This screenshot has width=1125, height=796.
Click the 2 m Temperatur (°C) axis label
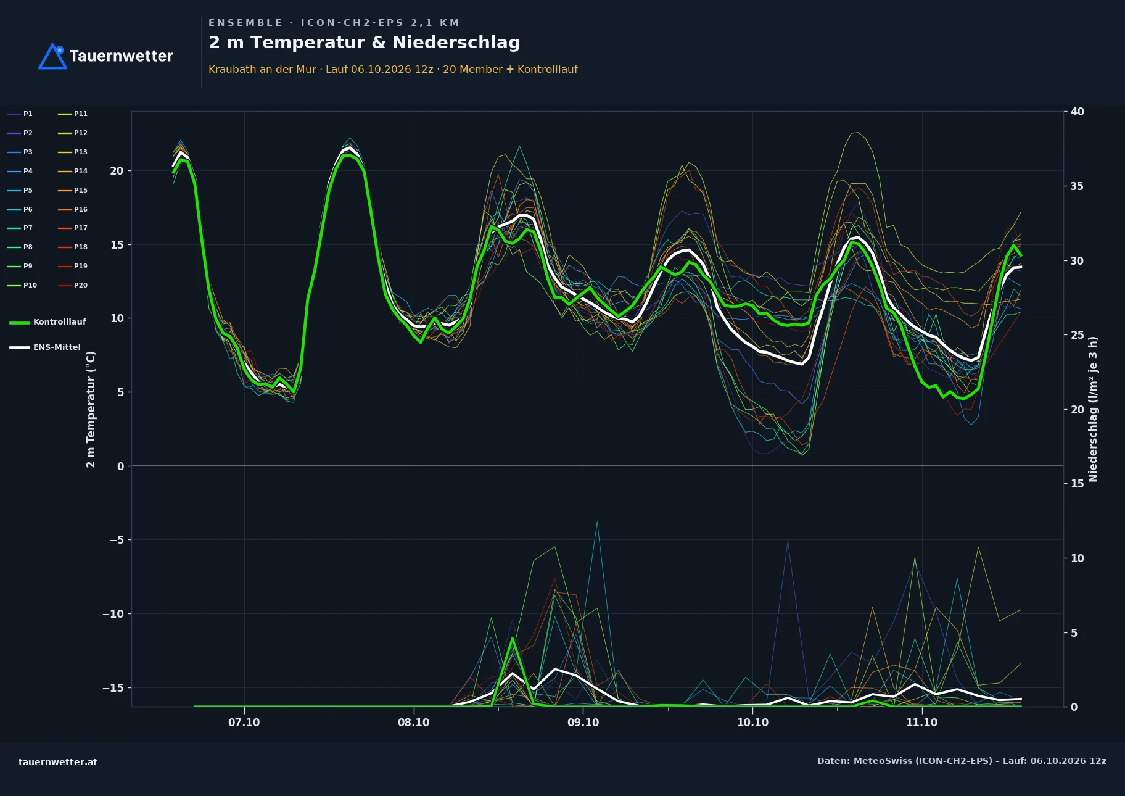pos(91,410)
